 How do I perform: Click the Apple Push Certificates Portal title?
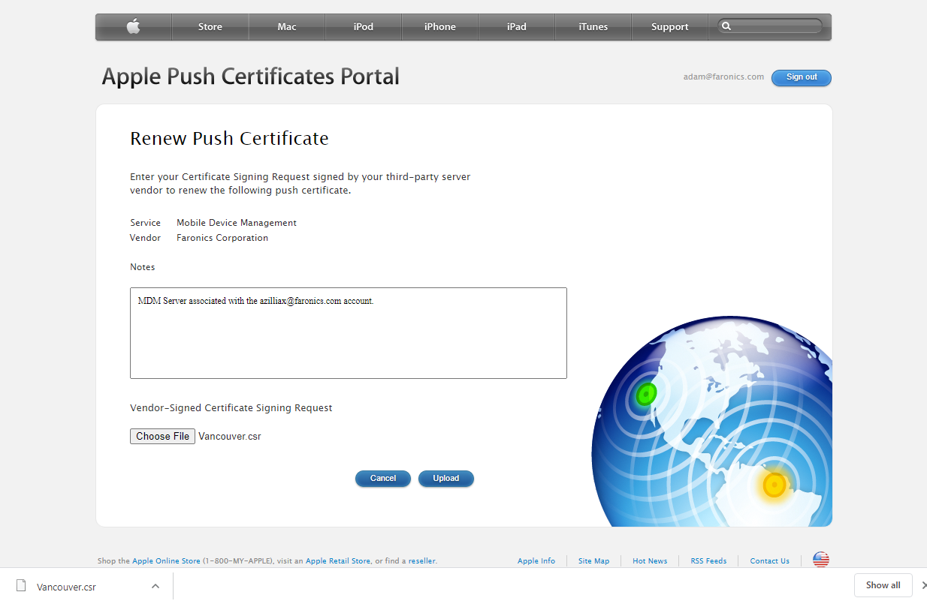coord(250,77)
